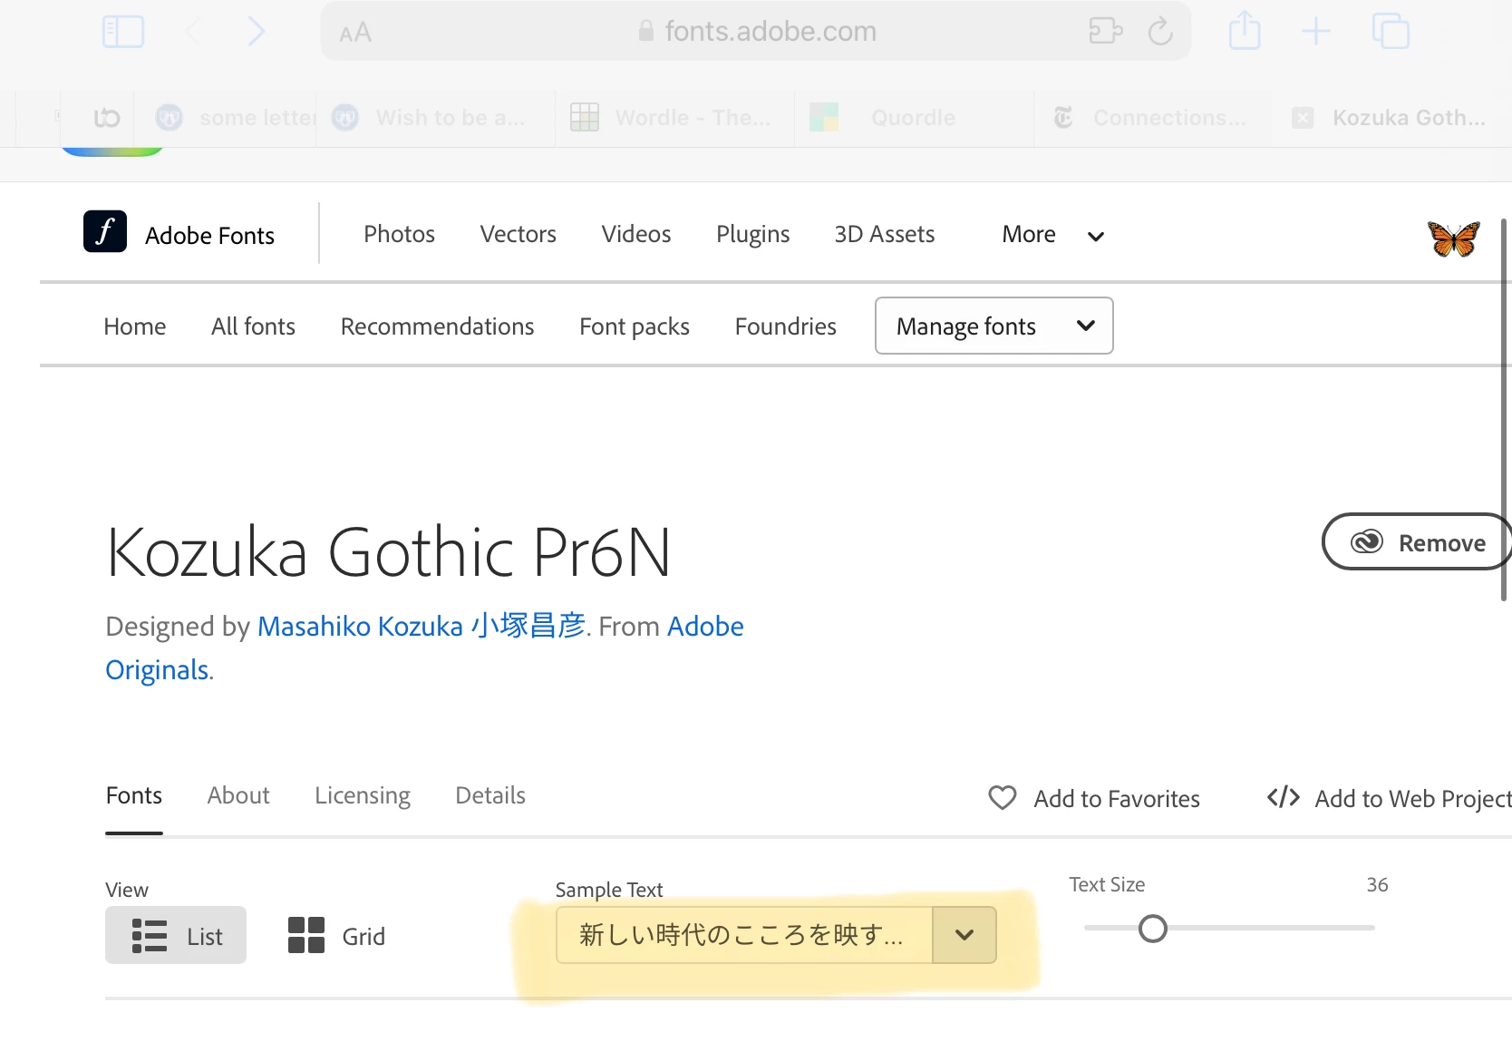Select the pinned uBlock tab icon

pyautogui.click(x=107, y=118)
